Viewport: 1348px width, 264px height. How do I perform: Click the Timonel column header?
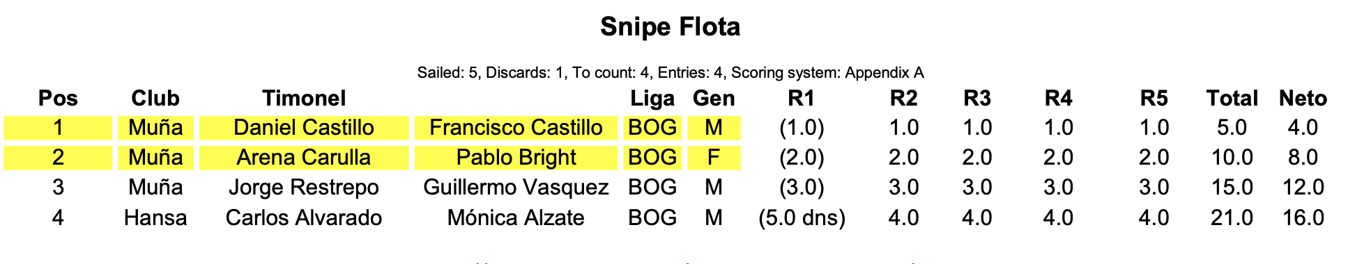tap(304, 98)
